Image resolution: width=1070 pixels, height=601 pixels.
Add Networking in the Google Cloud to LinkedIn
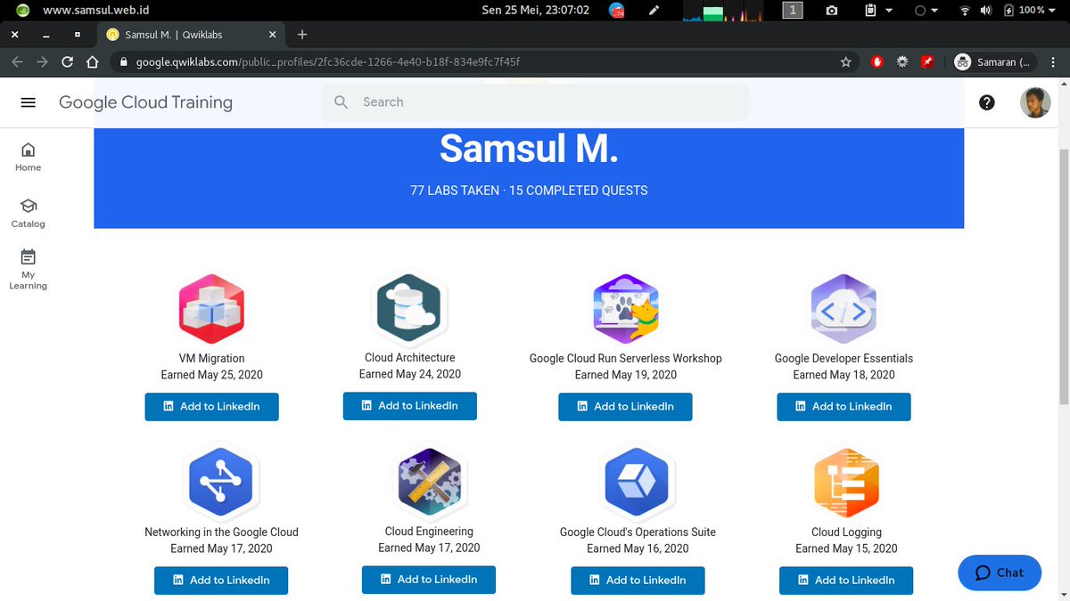click(x=221, y=580)
